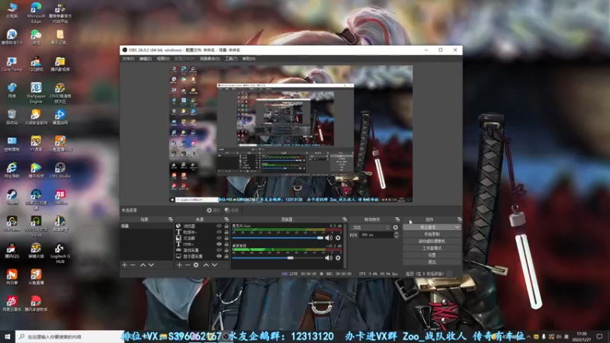Open the Core Temp desktop icon

pos(12,64)
